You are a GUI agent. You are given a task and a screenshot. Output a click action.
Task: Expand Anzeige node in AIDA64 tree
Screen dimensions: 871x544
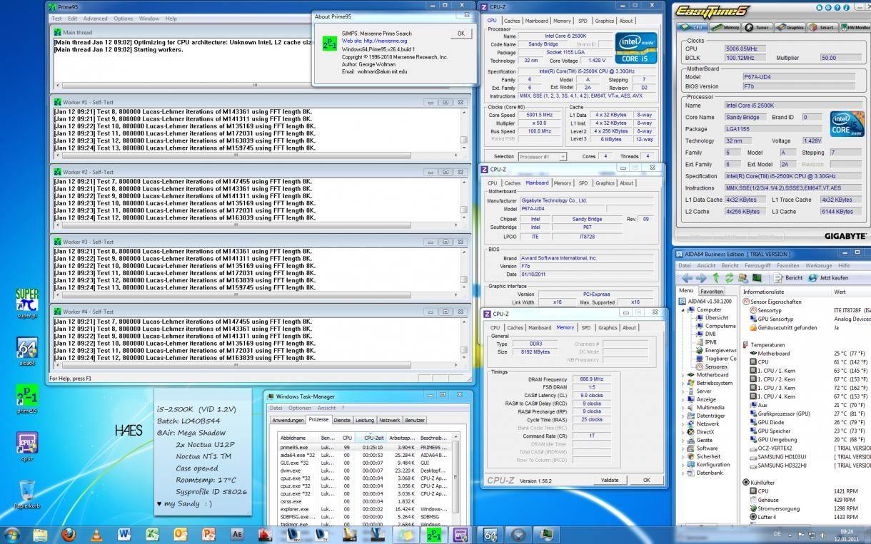tap(683, 399)
